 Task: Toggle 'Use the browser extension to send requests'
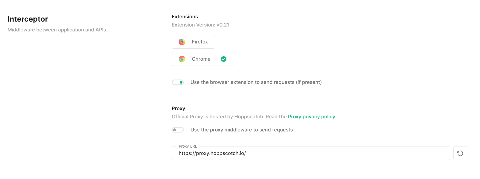pyautogui.click(x=178, y=82)
